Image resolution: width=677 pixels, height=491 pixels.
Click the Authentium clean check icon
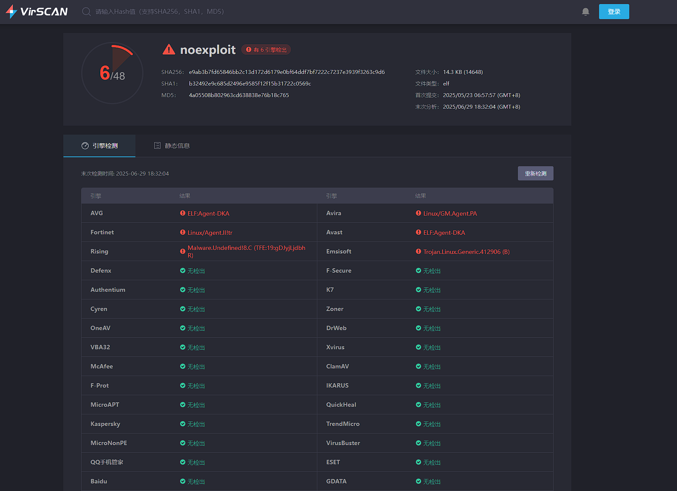point(183,290)
